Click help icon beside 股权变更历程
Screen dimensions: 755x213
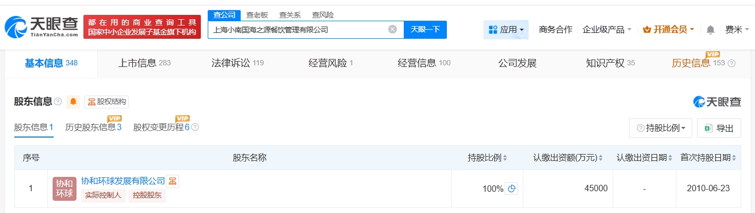(195, 127)
